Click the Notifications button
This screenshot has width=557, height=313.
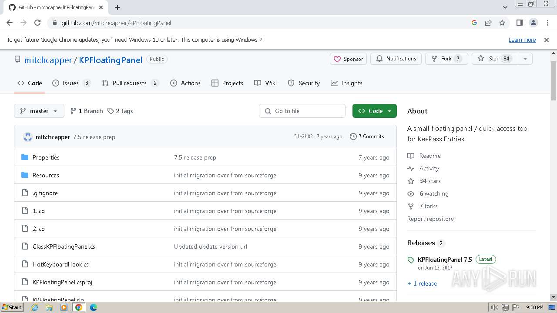tap(396, 59)
